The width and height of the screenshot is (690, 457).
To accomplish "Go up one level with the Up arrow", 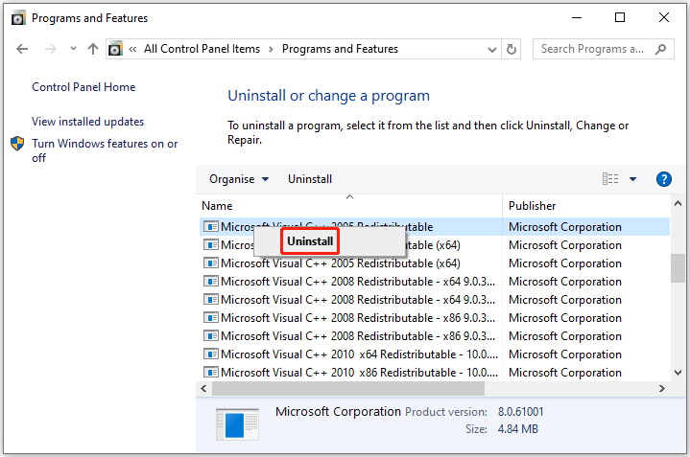I will (x=92, y=49).
